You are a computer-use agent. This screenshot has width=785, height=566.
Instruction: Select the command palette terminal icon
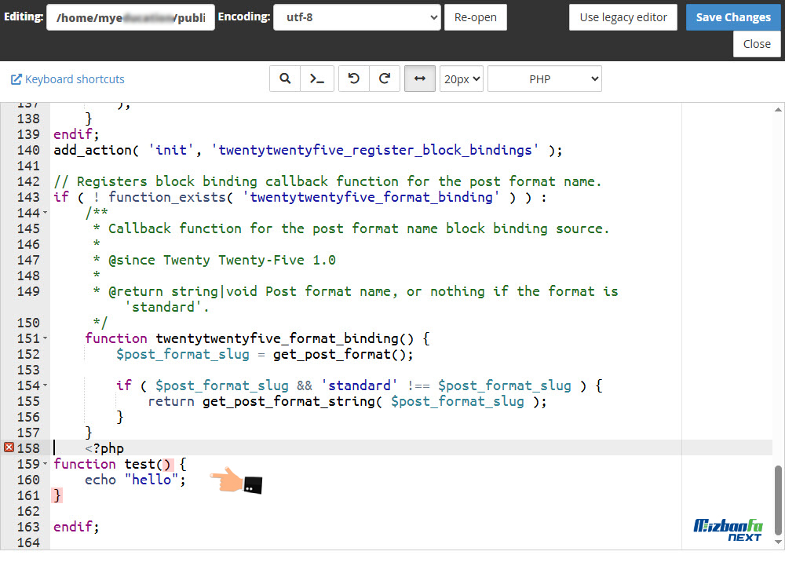point(316,79)
